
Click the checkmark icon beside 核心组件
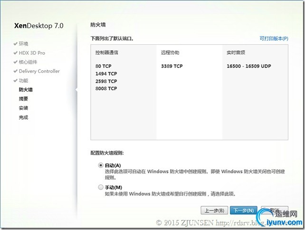click(16, 62)
